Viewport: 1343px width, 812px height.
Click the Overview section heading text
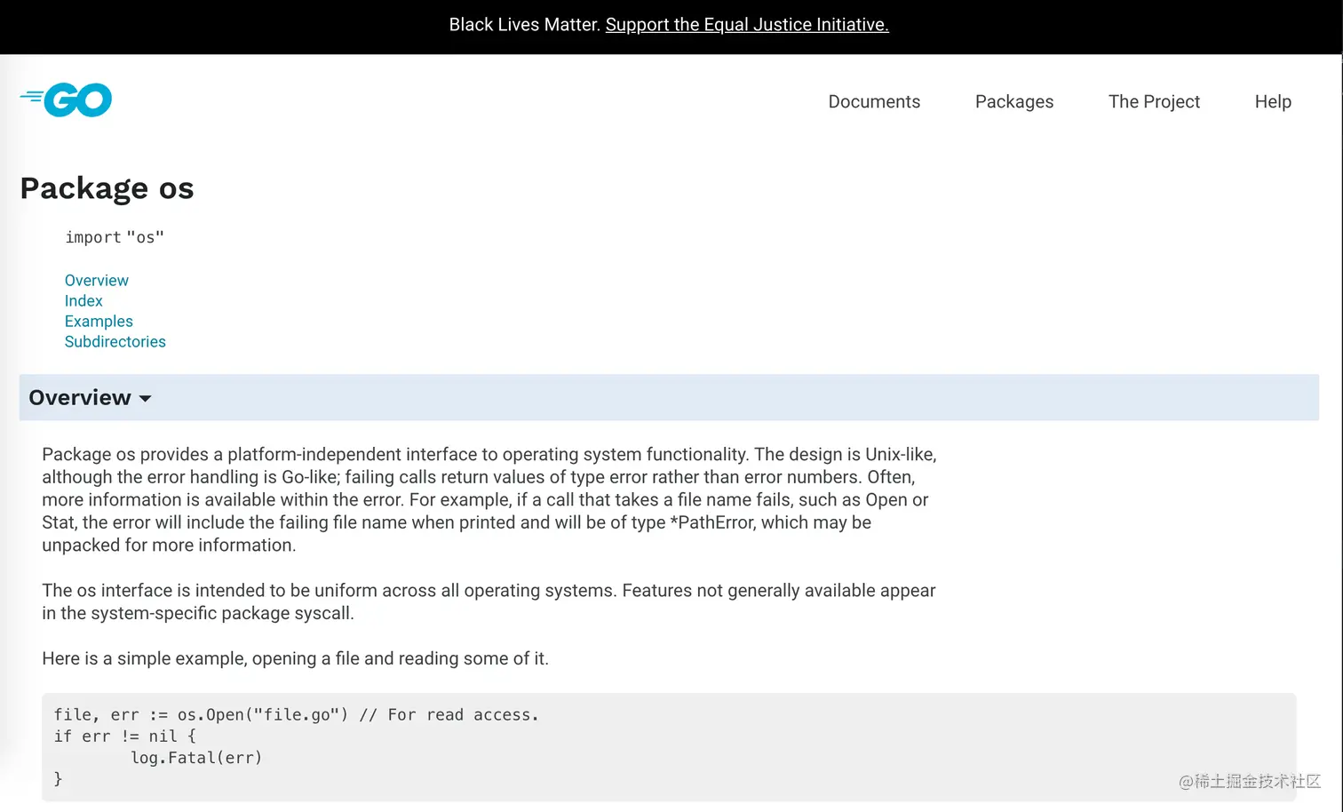click(80, 397)
